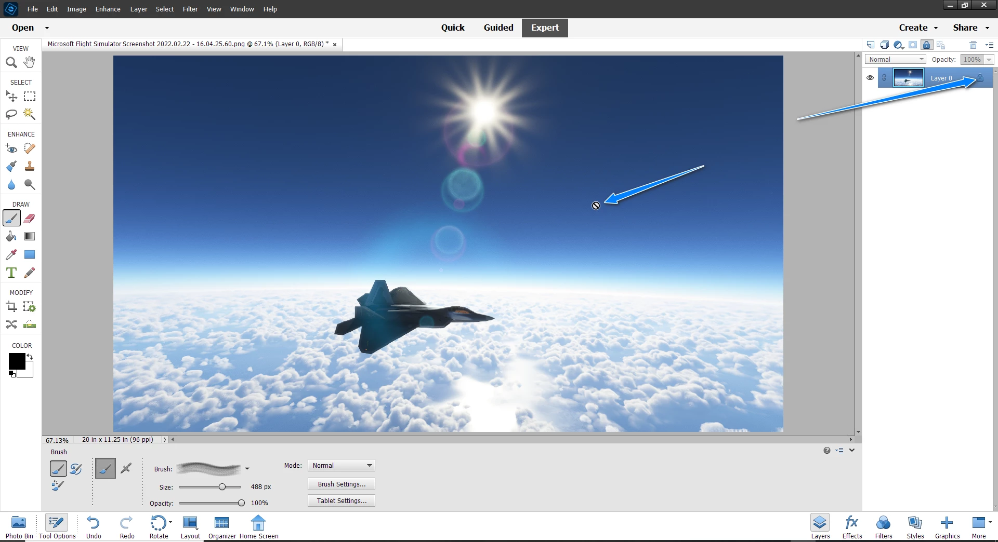Expand the Share menu

[970, 28]
